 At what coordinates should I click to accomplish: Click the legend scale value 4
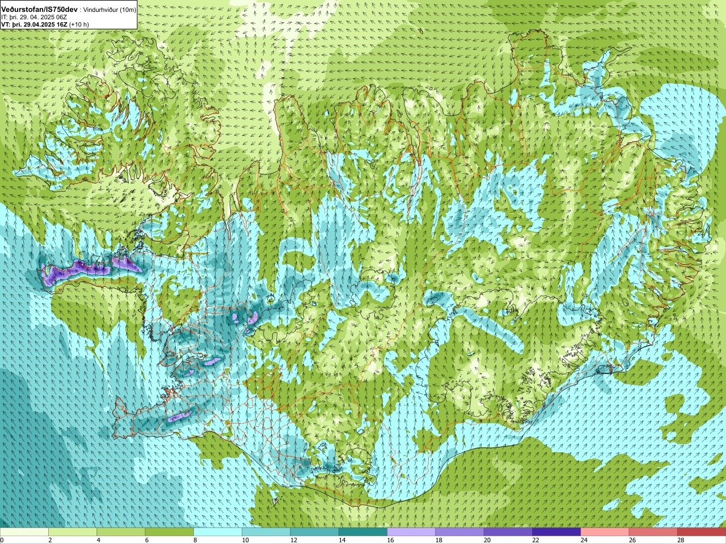coord(99,540)
